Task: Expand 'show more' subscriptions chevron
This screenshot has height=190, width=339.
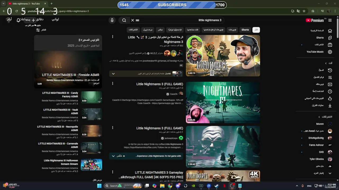Action: point(330,173)
